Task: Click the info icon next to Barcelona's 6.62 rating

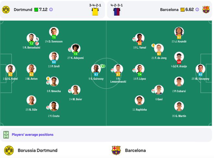Action: (197, 9)
